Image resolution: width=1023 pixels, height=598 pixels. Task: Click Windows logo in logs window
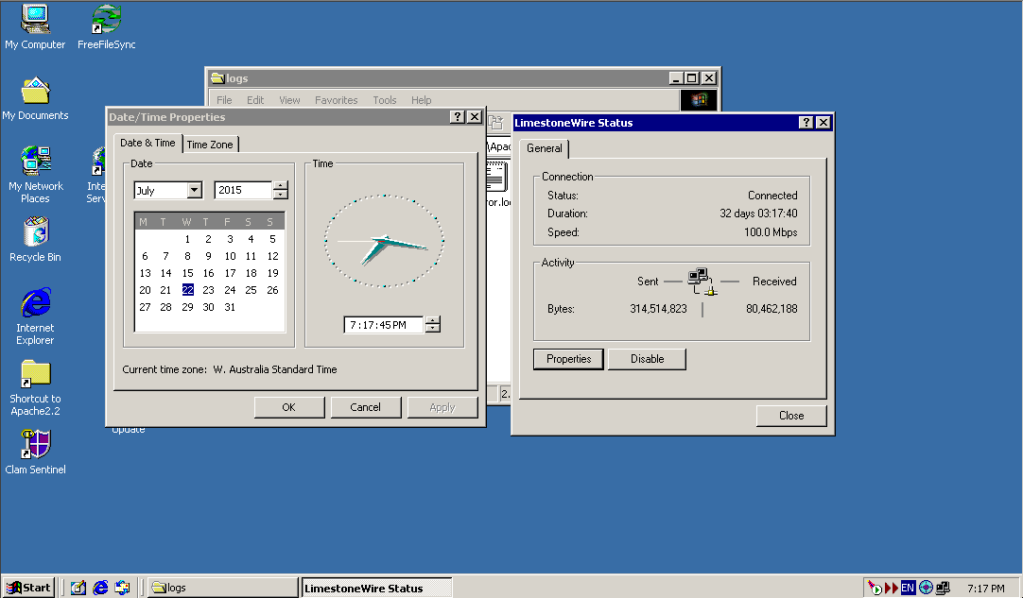699,100
